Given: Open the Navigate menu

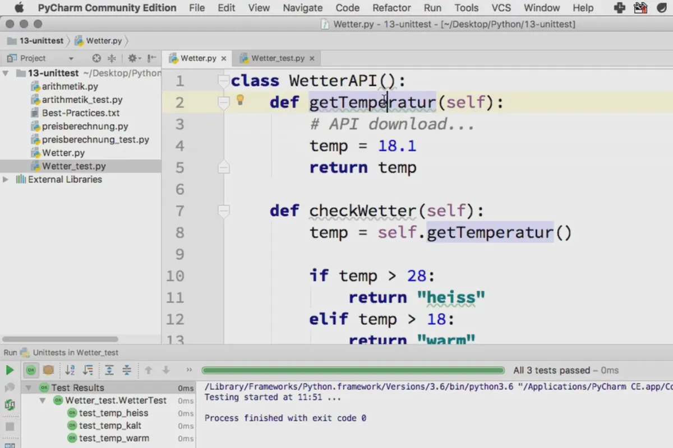Looking at the screenshot, I should coord(303,8).
